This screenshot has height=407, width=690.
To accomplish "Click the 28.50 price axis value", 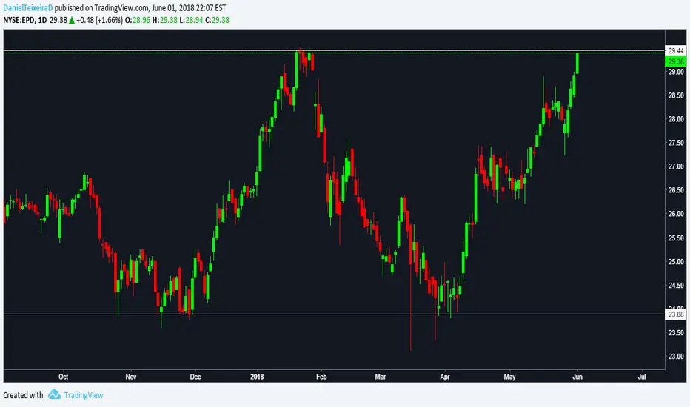I will [x=676, y=95].
